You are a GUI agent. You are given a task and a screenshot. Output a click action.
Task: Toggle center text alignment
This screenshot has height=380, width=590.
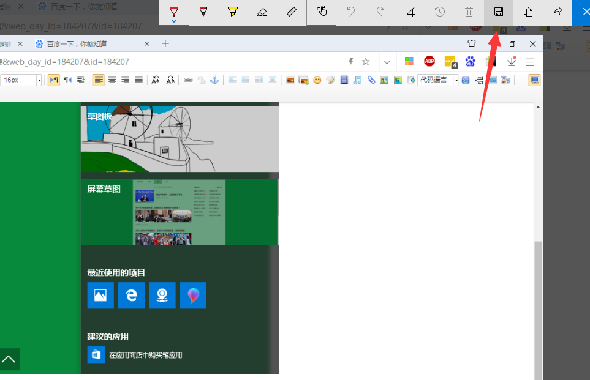click(112, 80)
